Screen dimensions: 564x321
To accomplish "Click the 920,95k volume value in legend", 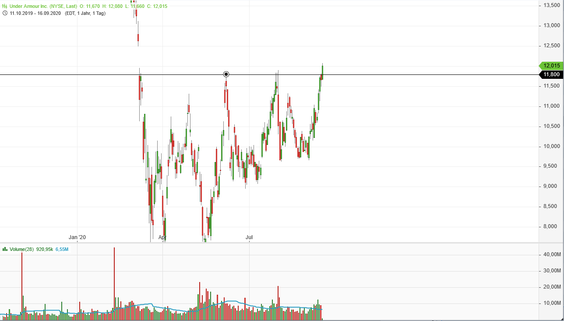I will coord(45,249).
